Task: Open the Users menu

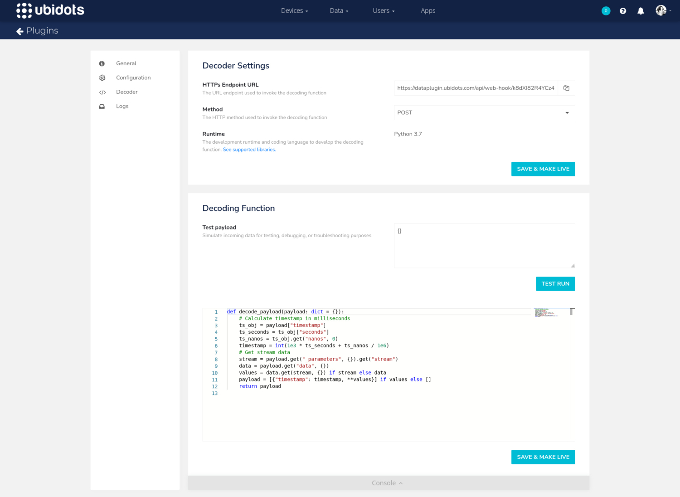Action: tap(384, 11)
